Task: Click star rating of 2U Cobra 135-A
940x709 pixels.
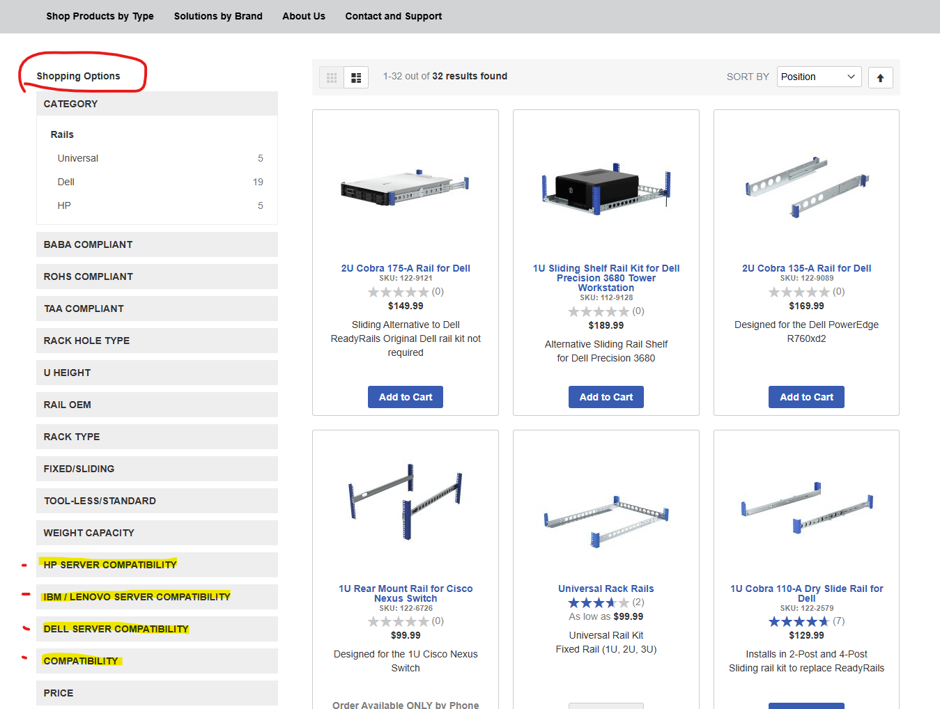Action: coord(799,292)
